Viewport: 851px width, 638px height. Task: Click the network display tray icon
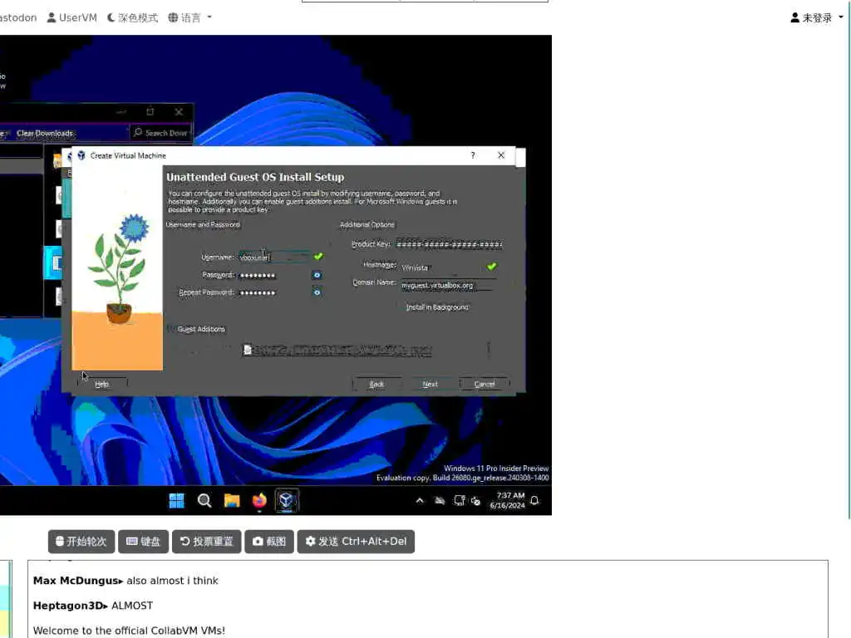click(459, 501)
